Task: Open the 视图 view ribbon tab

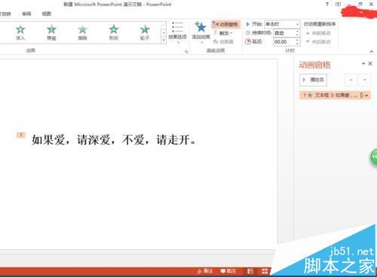Action: (x=47, y=14)
